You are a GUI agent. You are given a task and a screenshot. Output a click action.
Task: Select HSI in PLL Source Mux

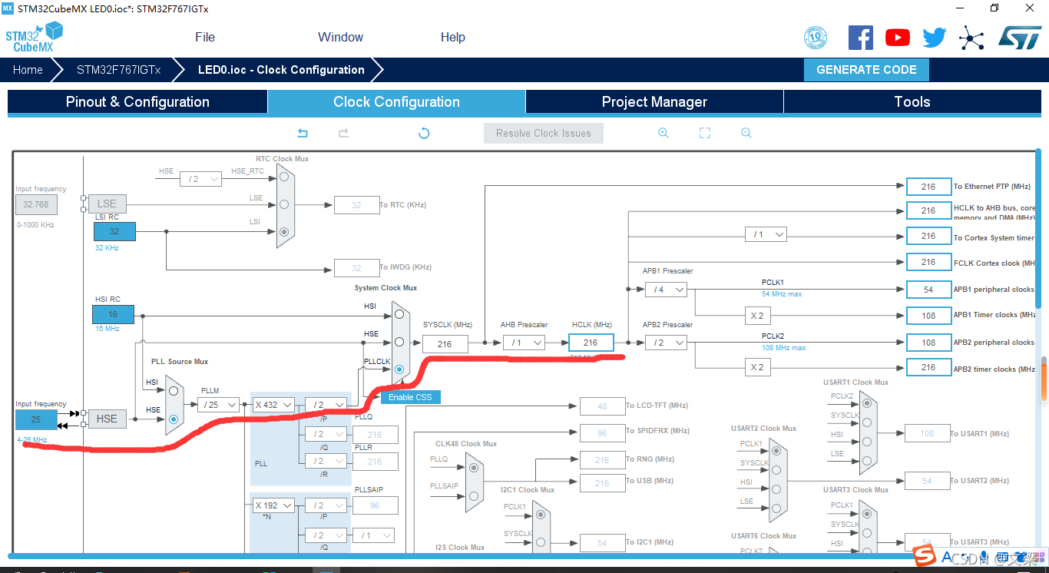click(174, 391)
